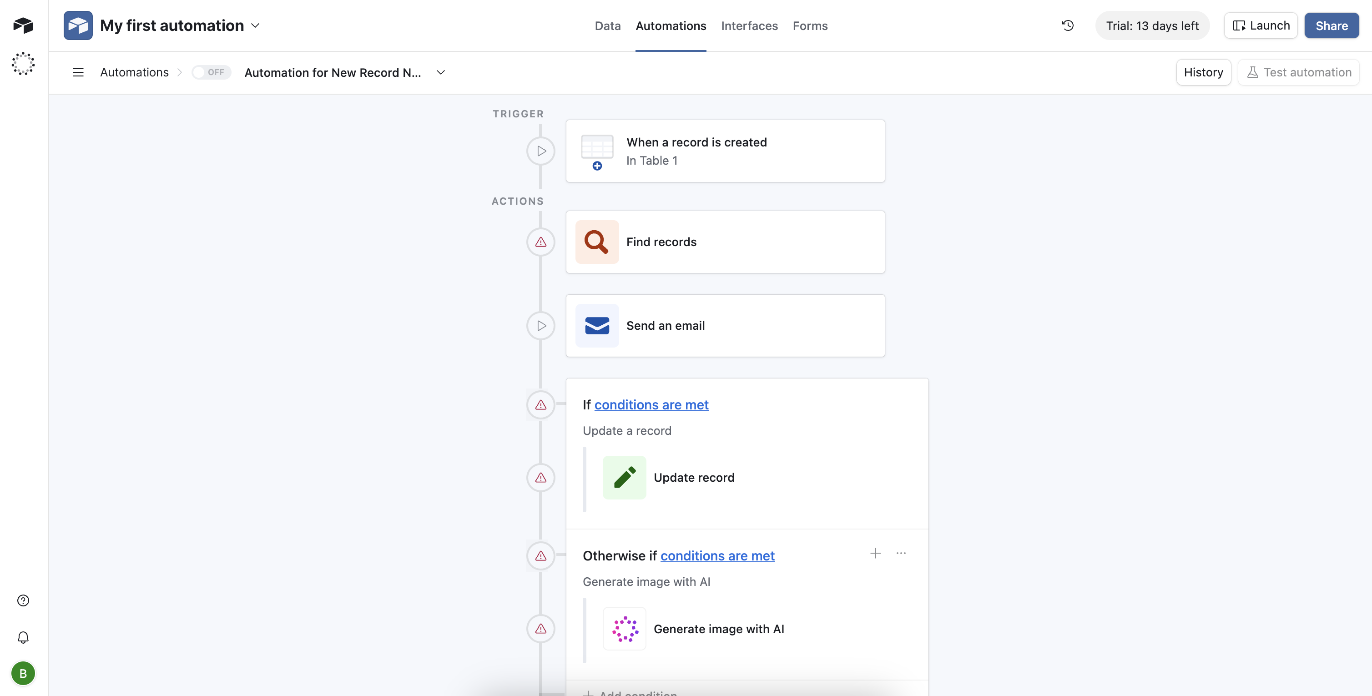The image size is (1372, 696).
Task: Expand the My first automation dropdown
Action: (x=256, y=25)
